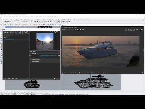Switch to Curve Tools toolbar tab

[x=45, y=20]
